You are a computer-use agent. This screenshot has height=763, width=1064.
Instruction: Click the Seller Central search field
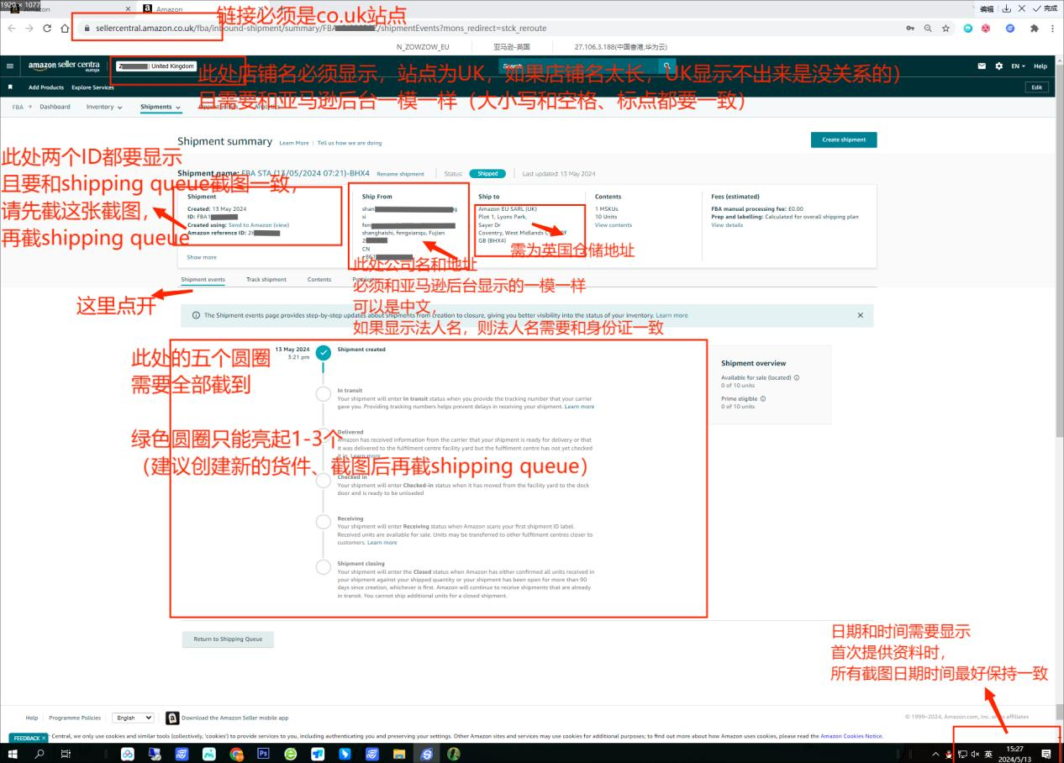click(579, 66)
